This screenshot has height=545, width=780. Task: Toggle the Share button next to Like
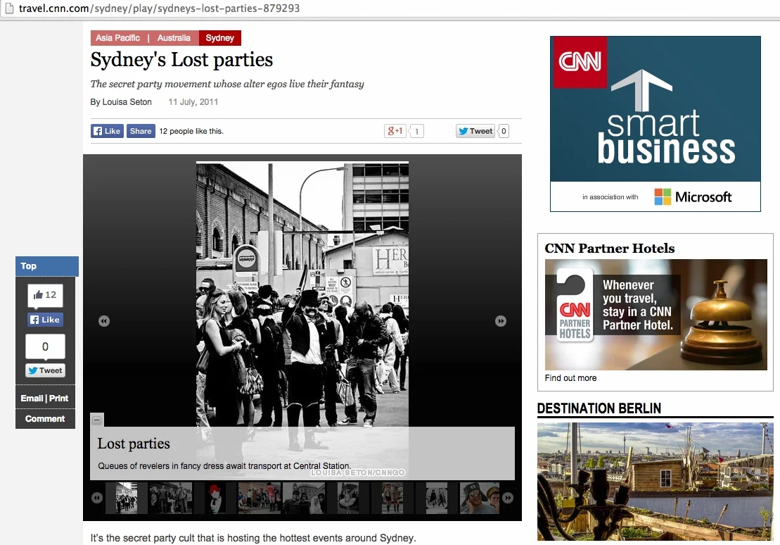pyautogui.click(x=141, y=131)
